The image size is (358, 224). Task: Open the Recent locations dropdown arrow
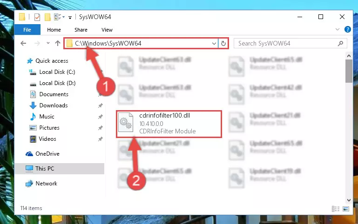(x=48, y=43)
